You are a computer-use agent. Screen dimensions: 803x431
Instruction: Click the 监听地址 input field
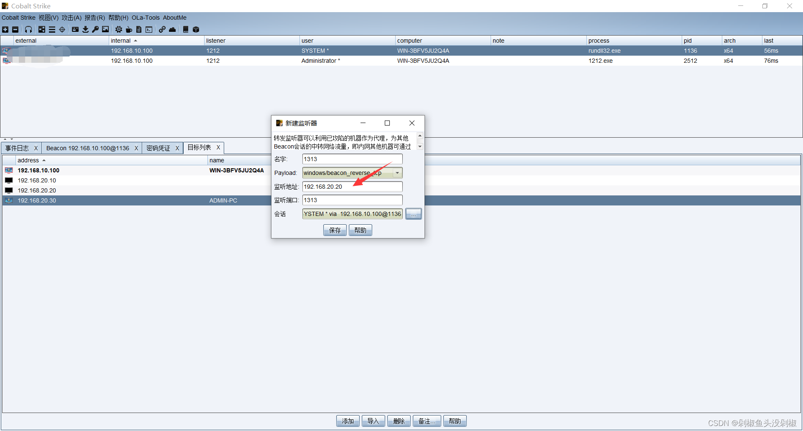point(352,187)
